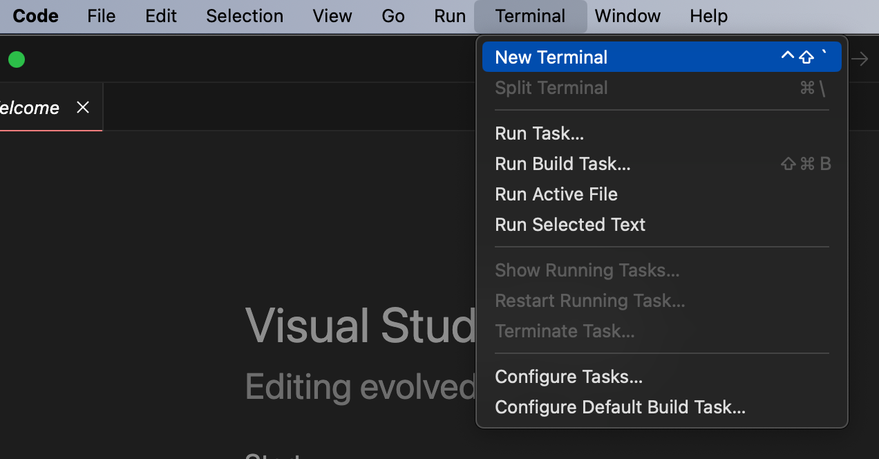
Task: Open the Window menu
Action: click(627, 16)
